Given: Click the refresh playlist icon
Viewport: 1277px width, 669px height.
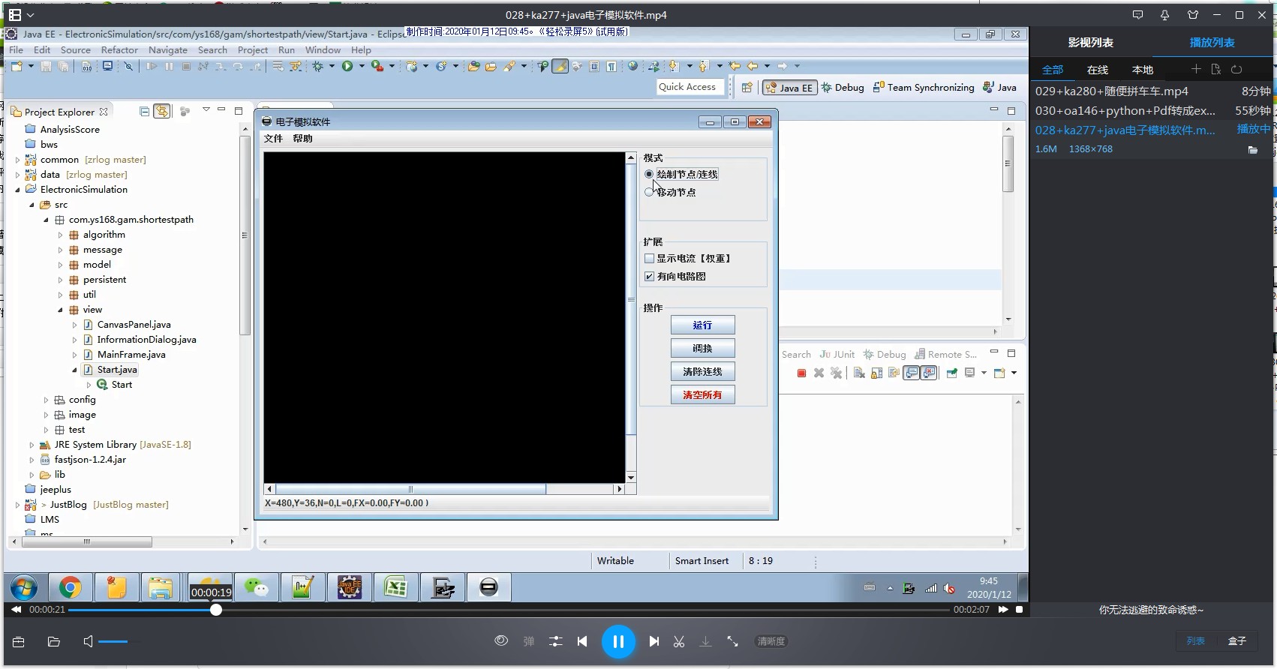Looking at the screenshot, I should [1236, 69].
